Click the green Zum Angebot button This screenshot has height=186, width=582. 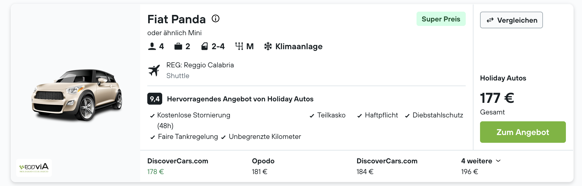(x=523, y=132)
